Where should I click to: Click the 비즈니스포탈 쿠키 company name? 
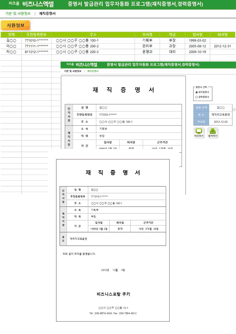pos(114,294)
